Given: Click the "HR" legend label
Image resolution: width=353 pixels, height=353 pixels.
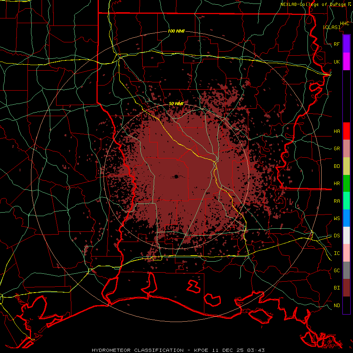Looking at the screenshot, I should (337, 184).
